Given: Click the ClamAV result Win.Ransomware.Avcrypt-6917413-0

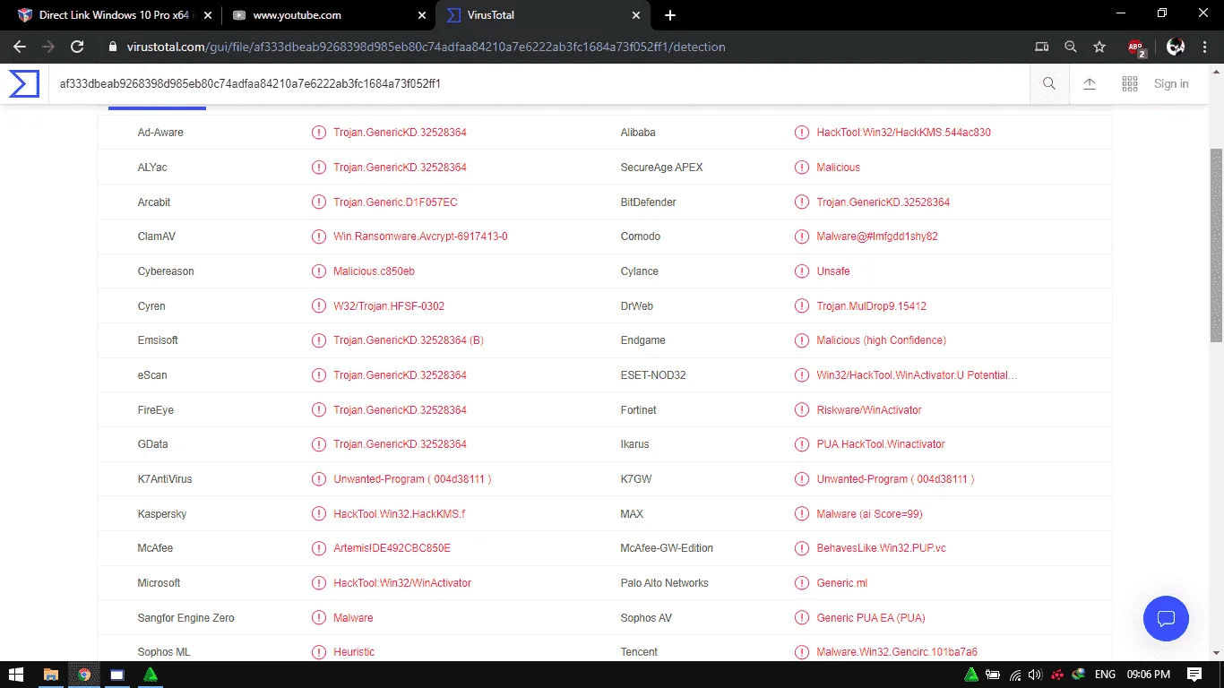Looking at the screenshot, I should (420, 236).
